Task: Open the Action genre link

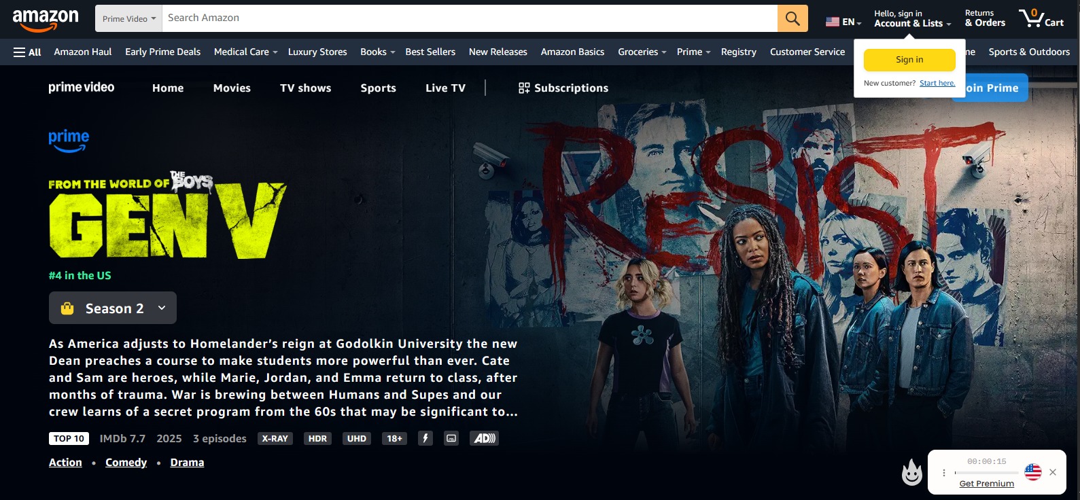Action: [x=65, y=463]
